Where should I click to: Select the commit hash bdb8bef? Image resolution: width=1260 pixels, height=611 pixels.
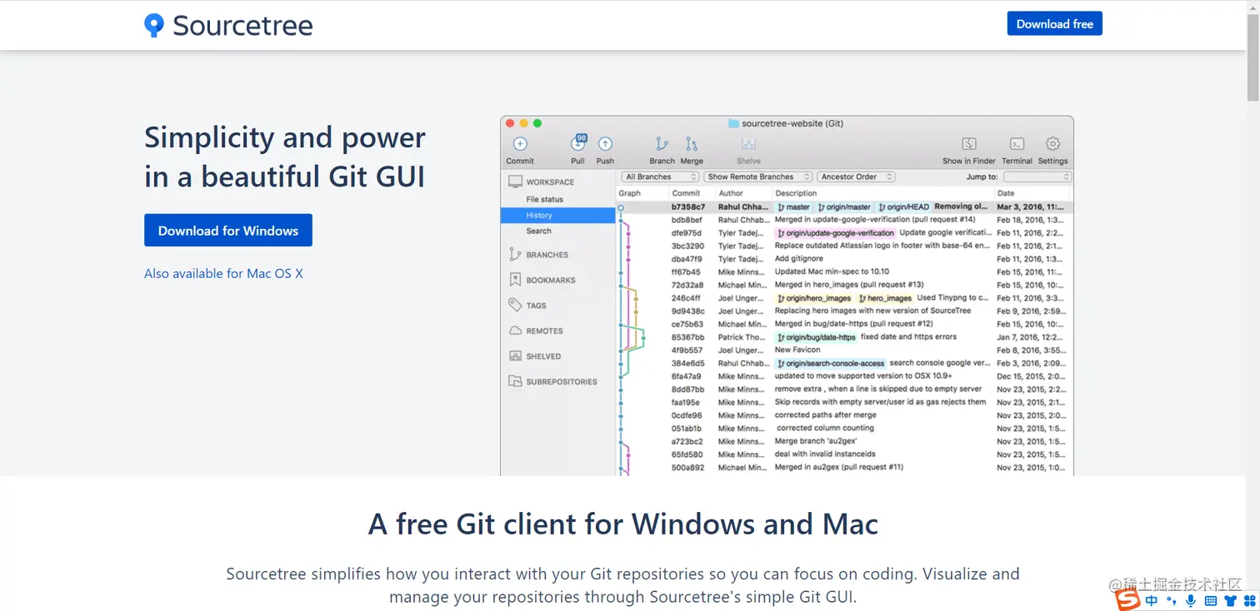pyautogui.click(x=687, y=220)
